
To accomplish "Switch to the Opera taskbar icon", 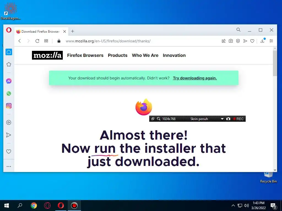I will coord(61,206).
